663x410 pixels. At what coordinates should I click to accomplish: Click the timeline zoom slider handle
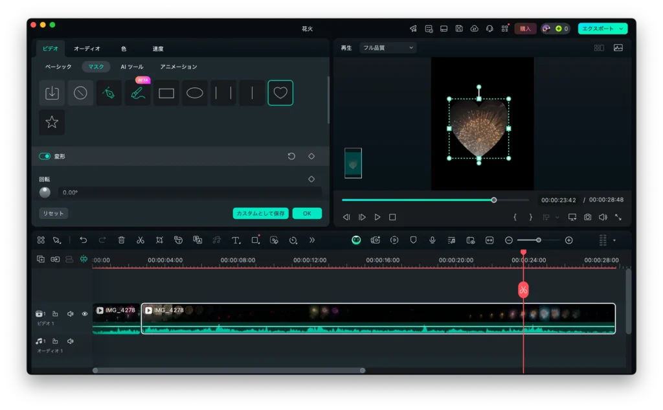[x=538, y=240]
